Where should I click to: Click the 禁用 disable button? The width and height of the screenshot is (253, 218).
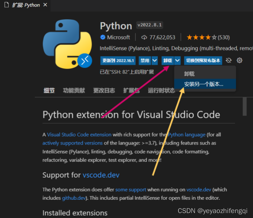(x=145, y=61)
